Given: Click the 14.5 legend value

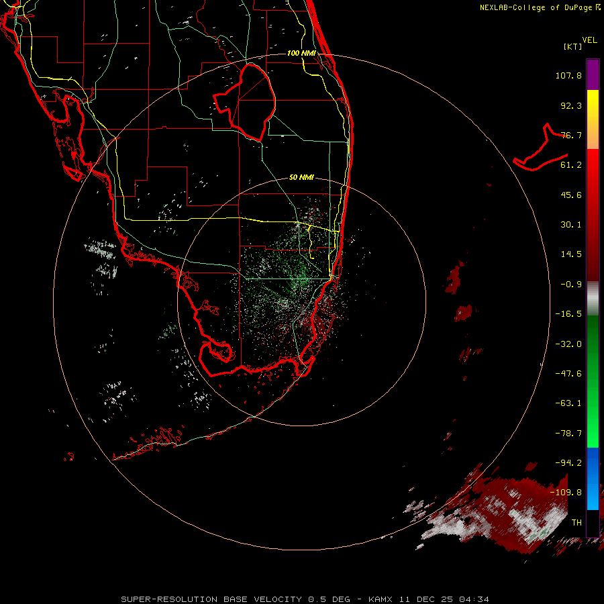Looking at the screenshot, I should click(x=571, y=254).
